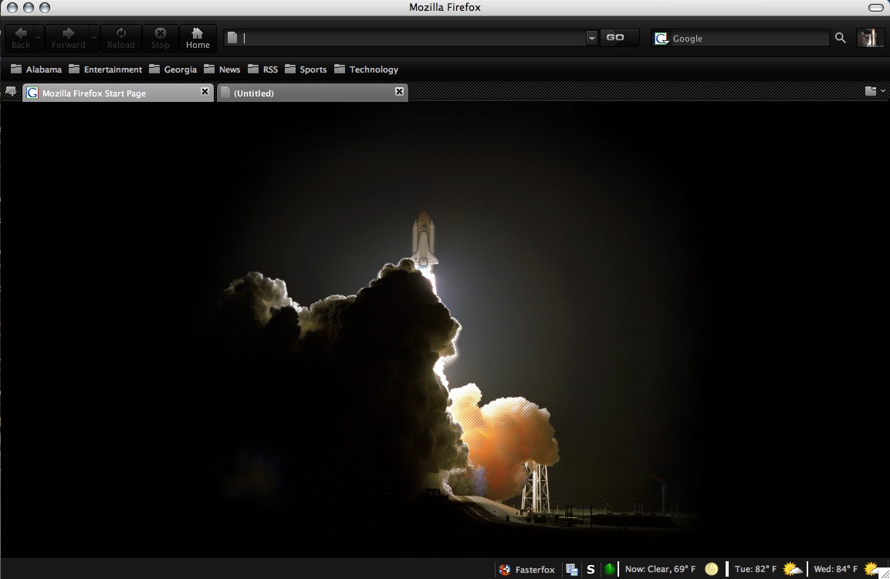Viewport: 890px width, 579px height.
Task: Open the Back history dropdown arrow
Action: pos(39,38)
